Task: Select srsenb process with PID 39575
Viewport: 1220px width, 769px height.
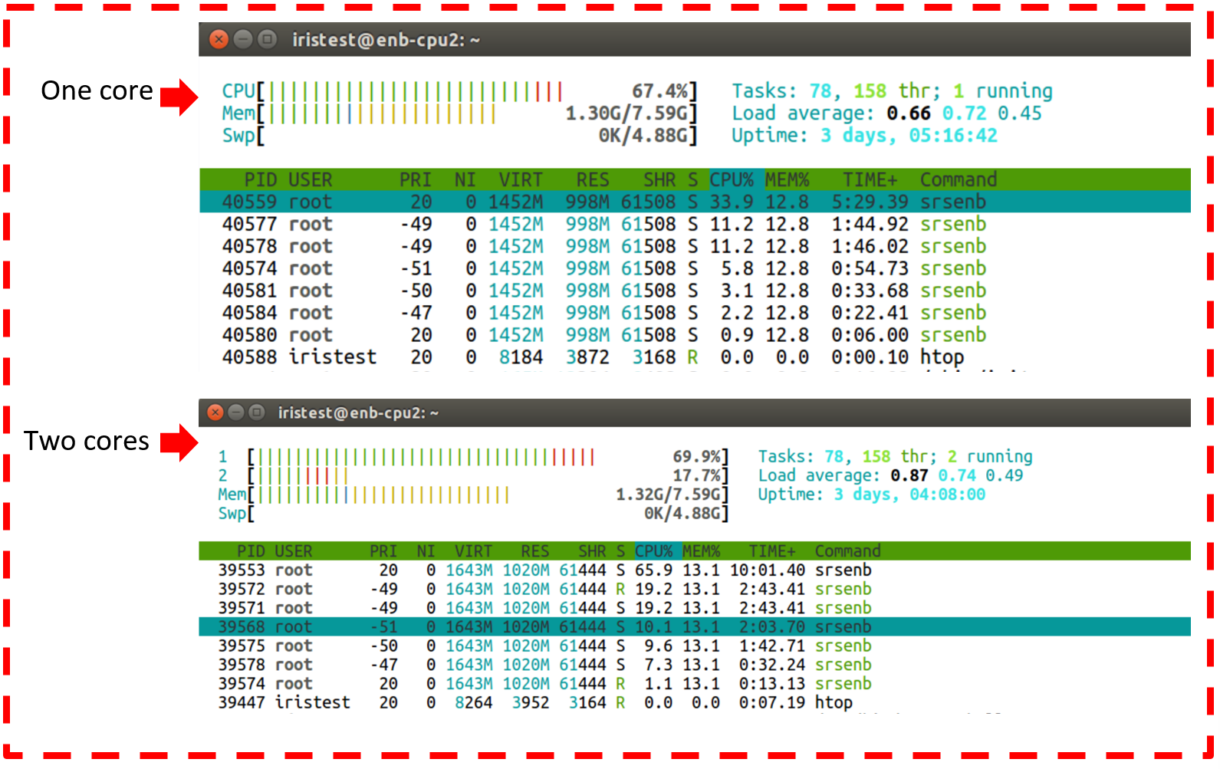Action: [695, 646]
